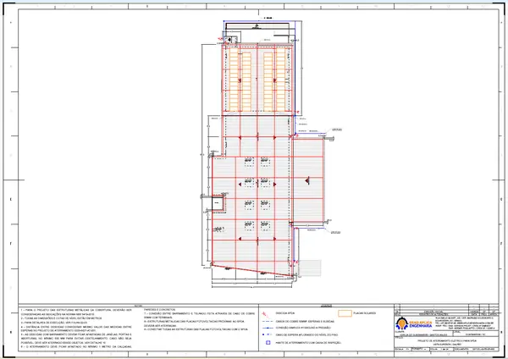
Task: Click the blue square grounding rod legend symbol
Action: click(268, 342)
